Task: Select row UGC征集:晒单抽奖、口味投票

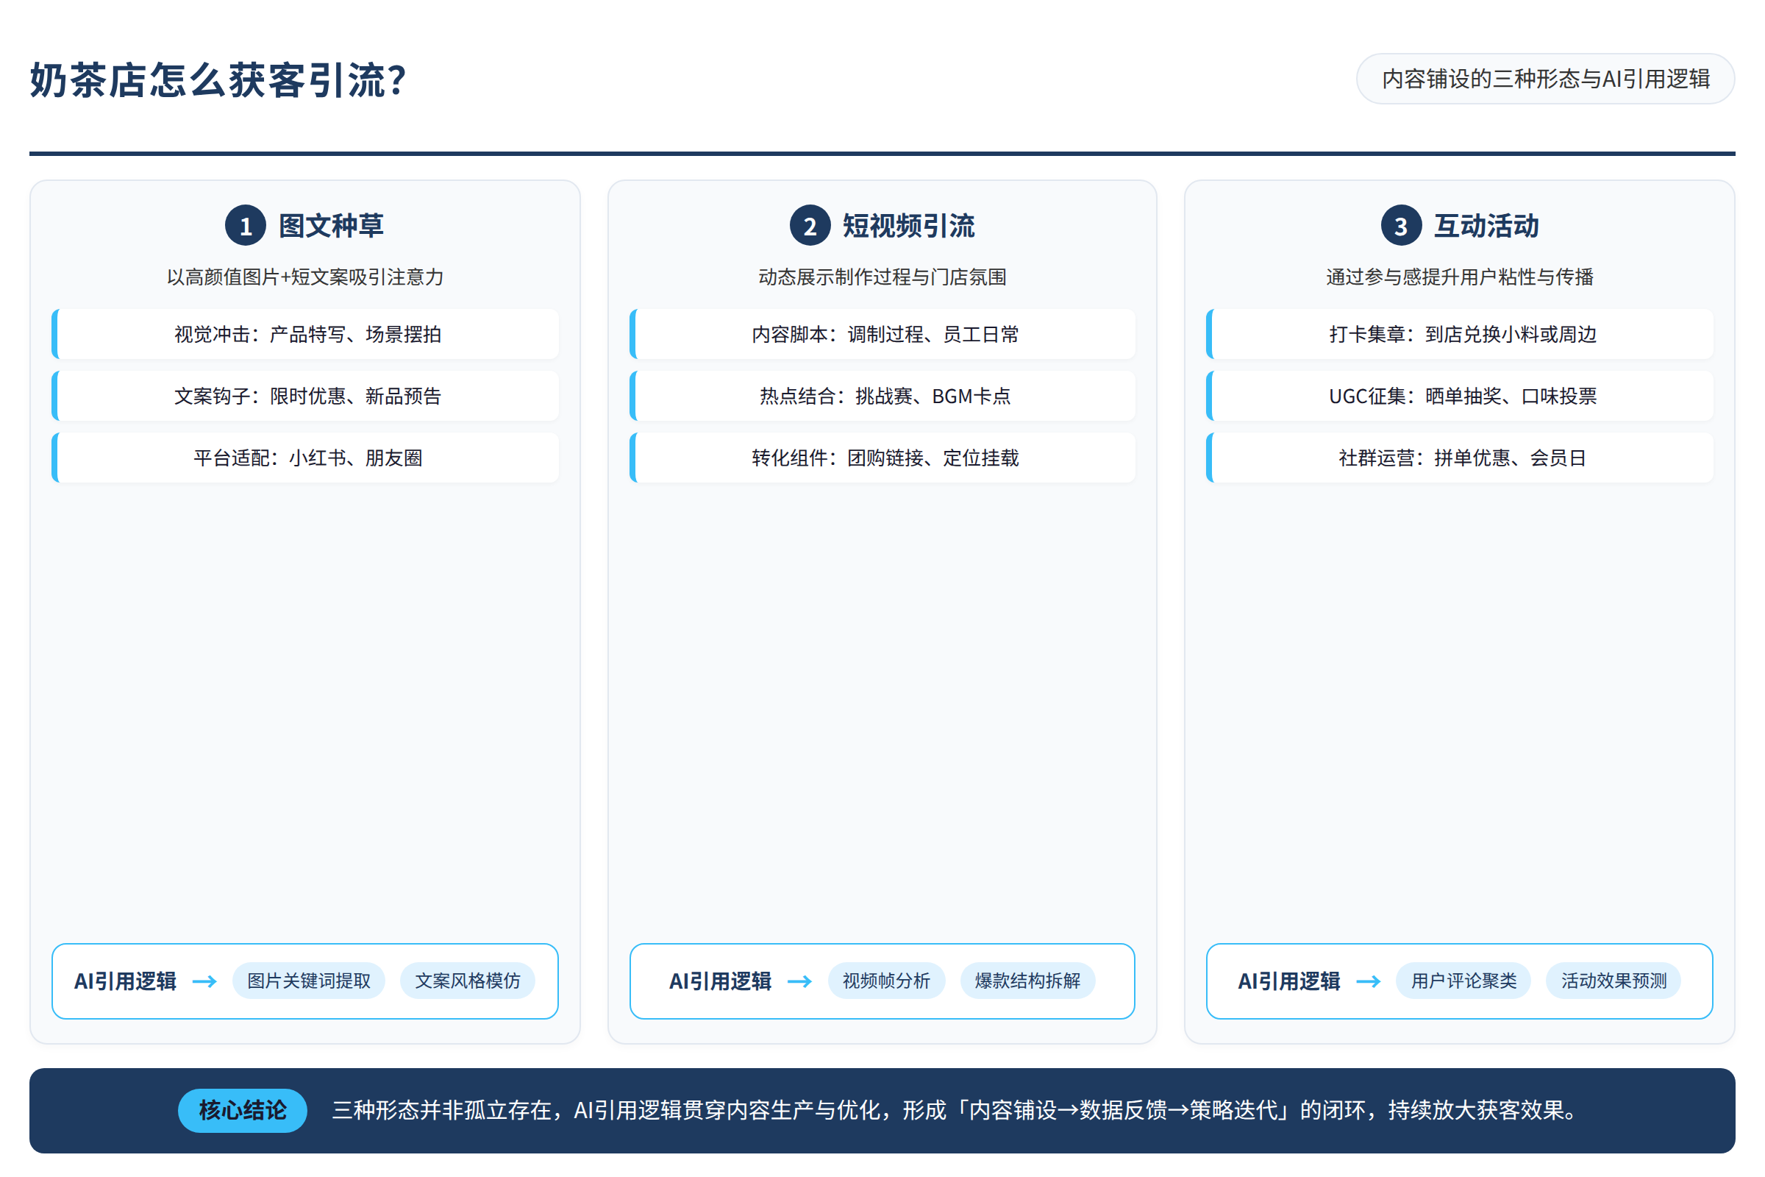Action: point(1460,396)
